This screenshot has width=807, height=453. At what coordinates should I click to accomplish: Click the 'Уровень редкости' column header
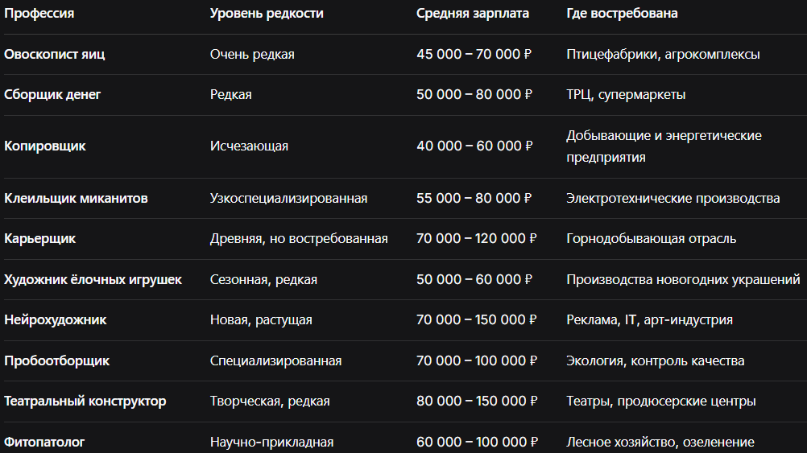[267, 14]
